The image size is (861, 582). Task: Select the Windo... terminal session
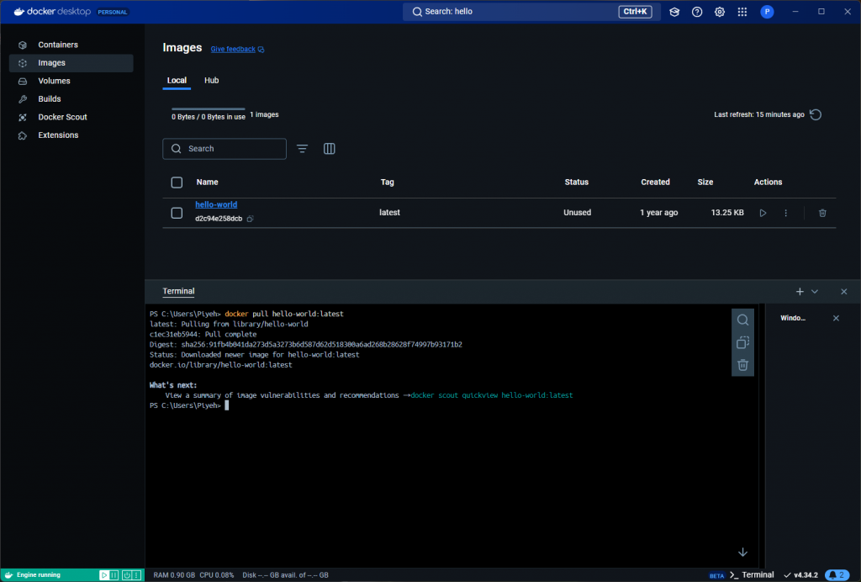(793, 318)
